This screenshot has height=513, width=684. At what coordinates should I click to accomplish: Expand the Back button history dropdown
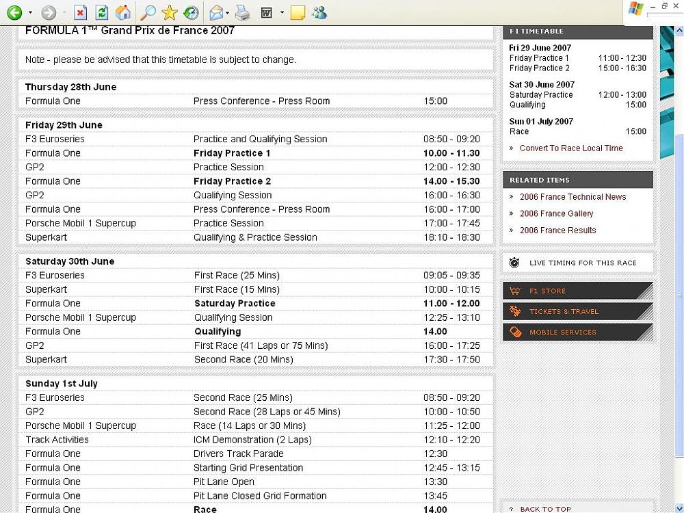[30, 12]
